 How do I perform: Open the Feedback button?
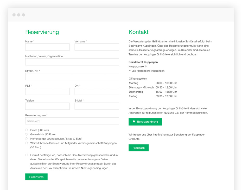coord(139,148)
